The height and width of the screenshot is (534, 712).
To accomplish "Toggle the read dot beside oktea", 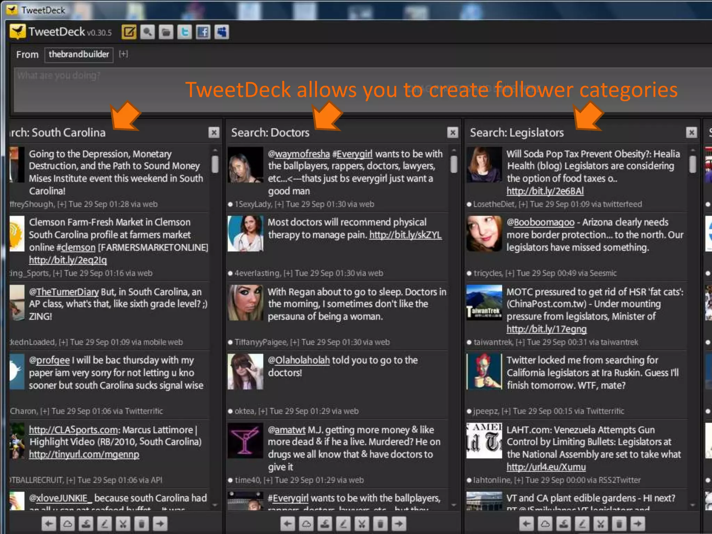I will [230, 411].
